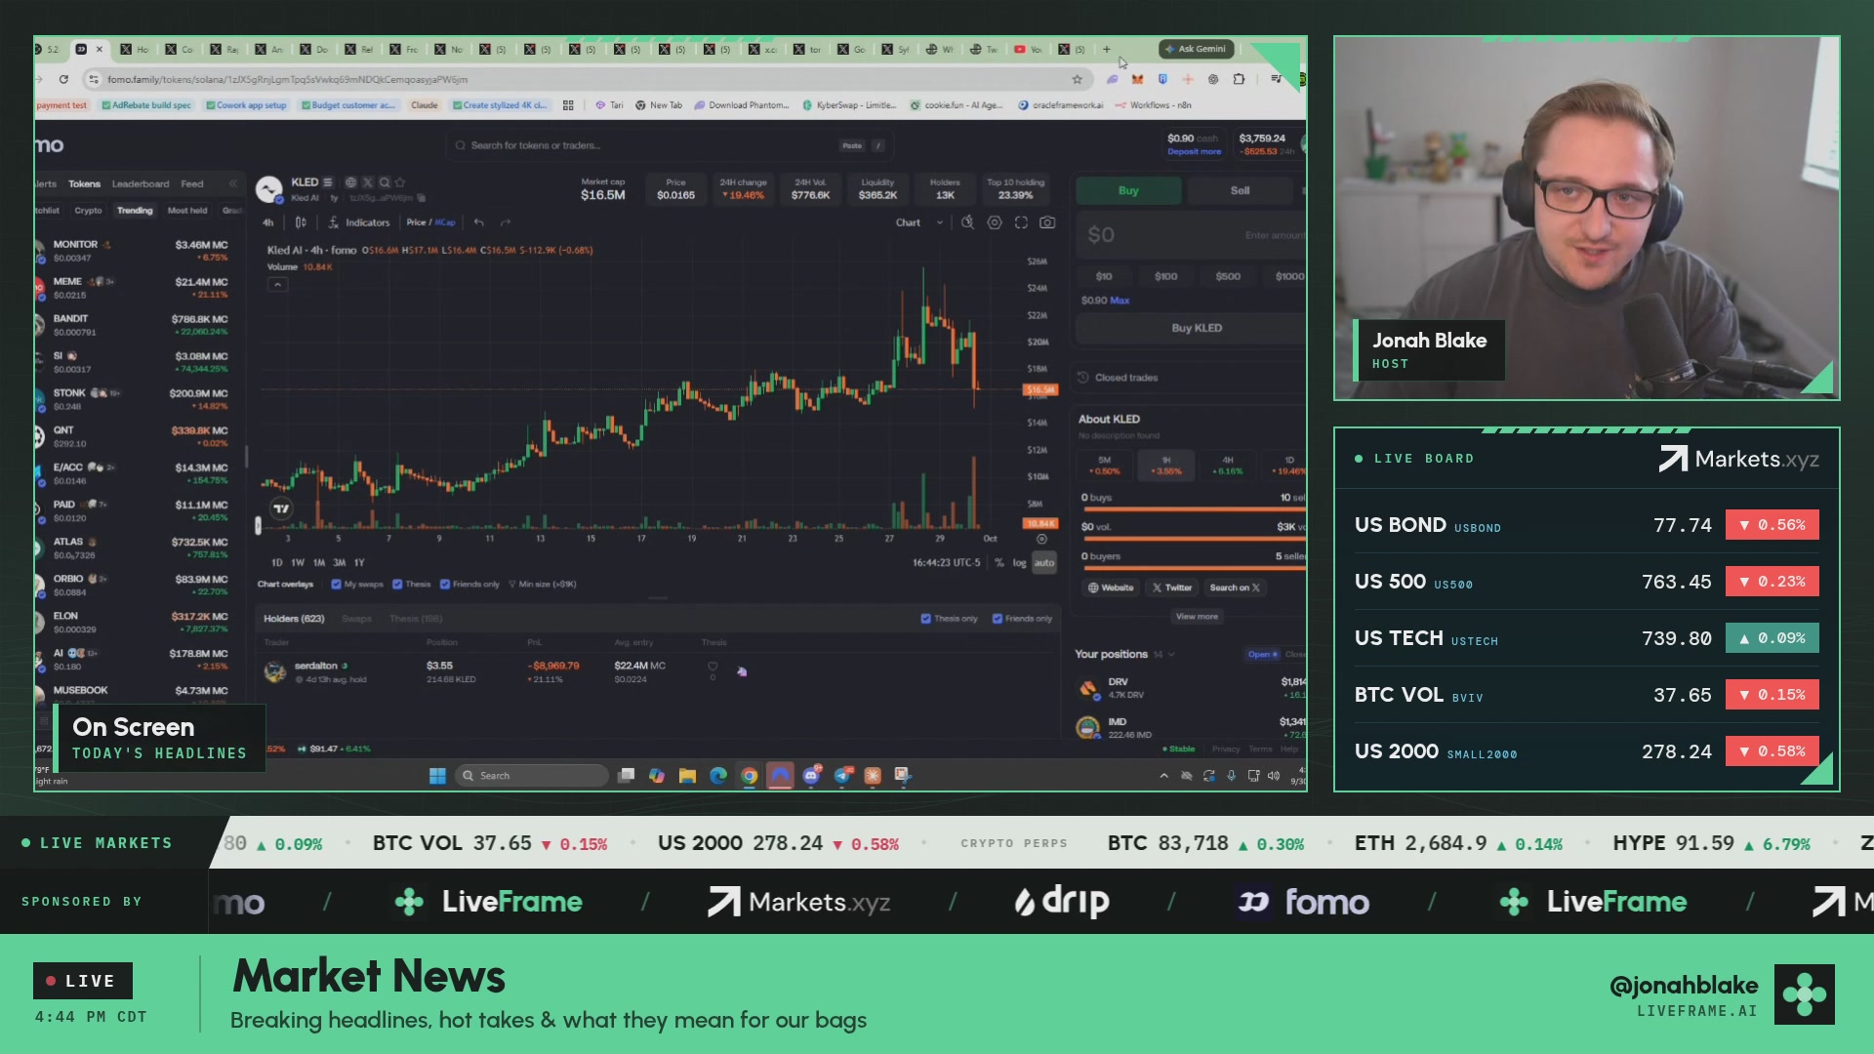Toggle log scale on chart
The width and height of the screenshot is (1874, 1054).
click(1019, 563)
